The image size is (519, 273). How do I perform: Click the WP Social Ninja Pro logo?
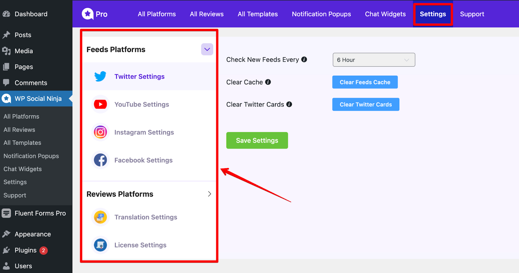(94, 14)
